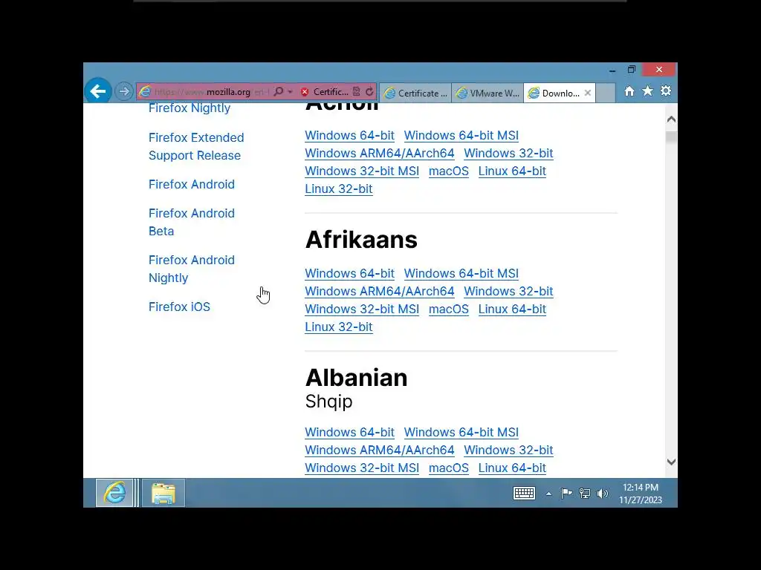The height and width of the screenshot is (570, 761).
Task: Click the browser Forward arrow button
Action: pos(124,91)
